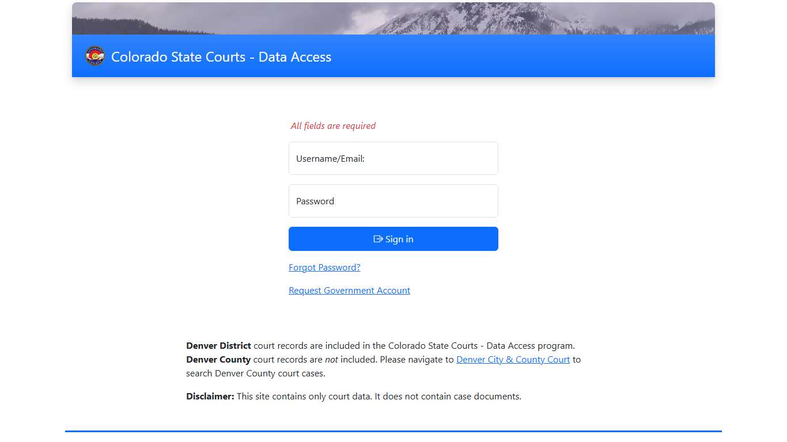Follow the "Request Government Account" link
The image size is (787, 442).
(x=349, y=290)
